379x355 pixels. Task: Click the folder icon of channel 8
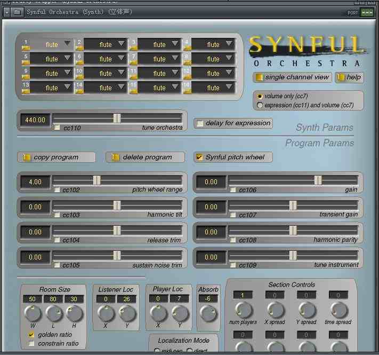coord(187,62)
